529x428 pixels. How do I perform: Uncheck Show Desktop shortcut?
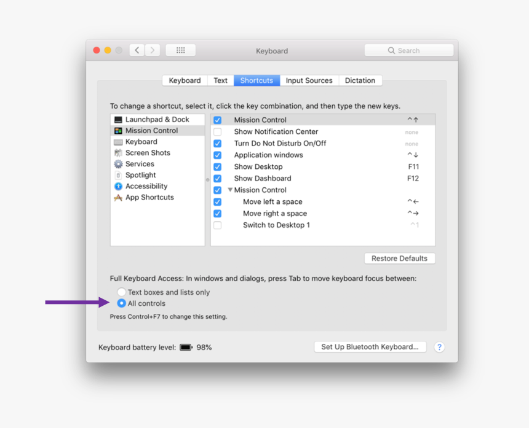point(218,166)
